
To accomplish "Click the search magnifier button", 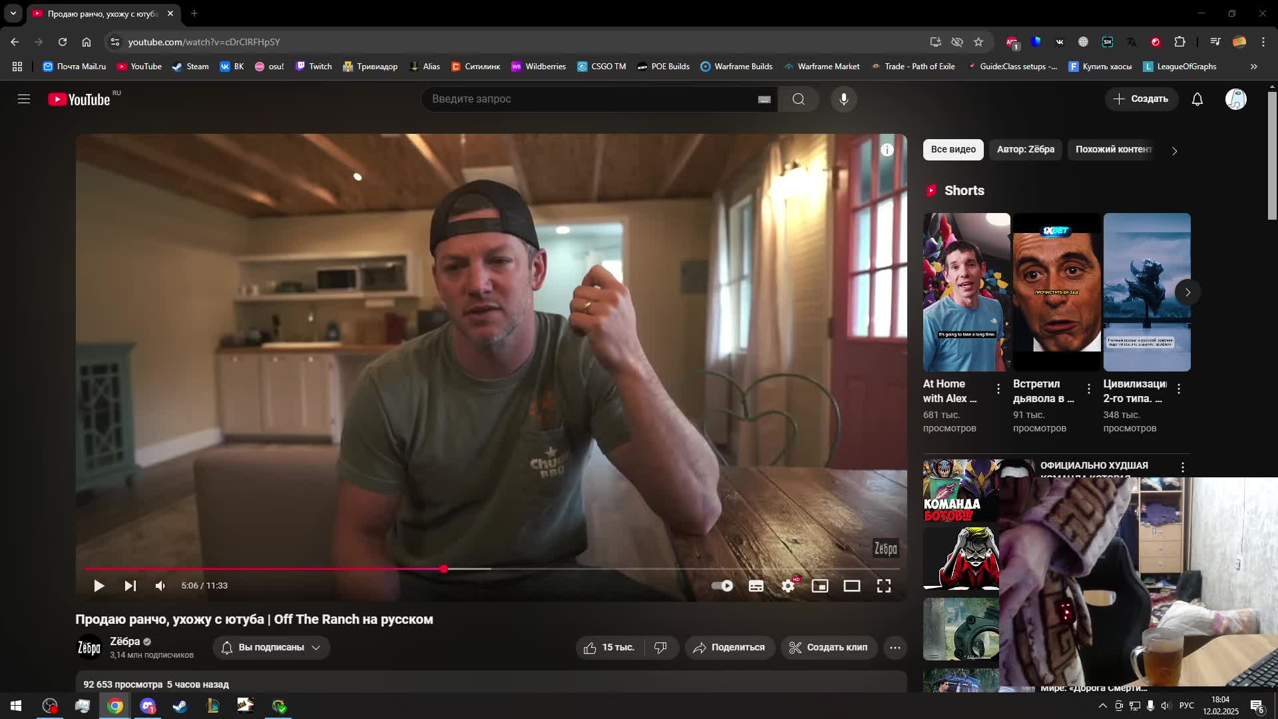I will (798, 99).
